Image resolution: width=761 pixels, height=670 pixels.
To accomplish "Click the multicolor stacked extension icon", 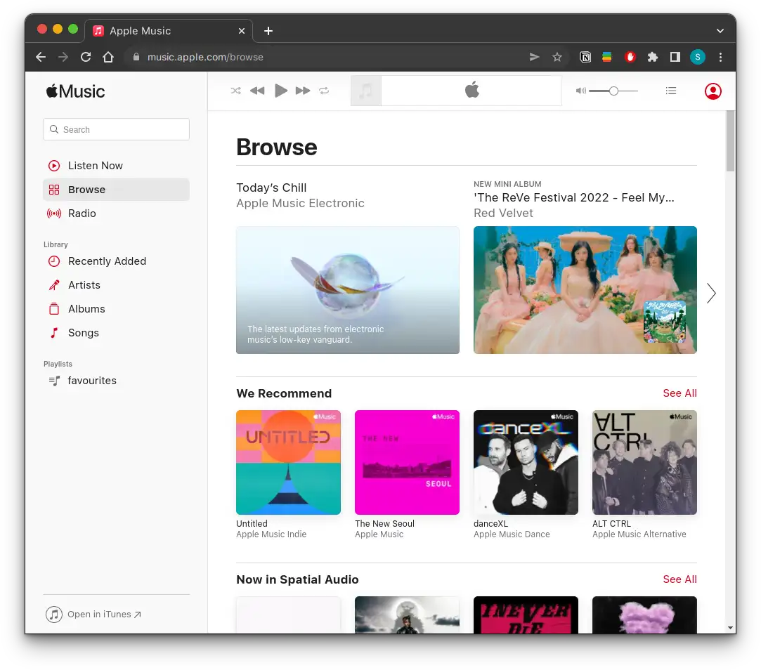I will pyautogui.click(x=606, y=57).
